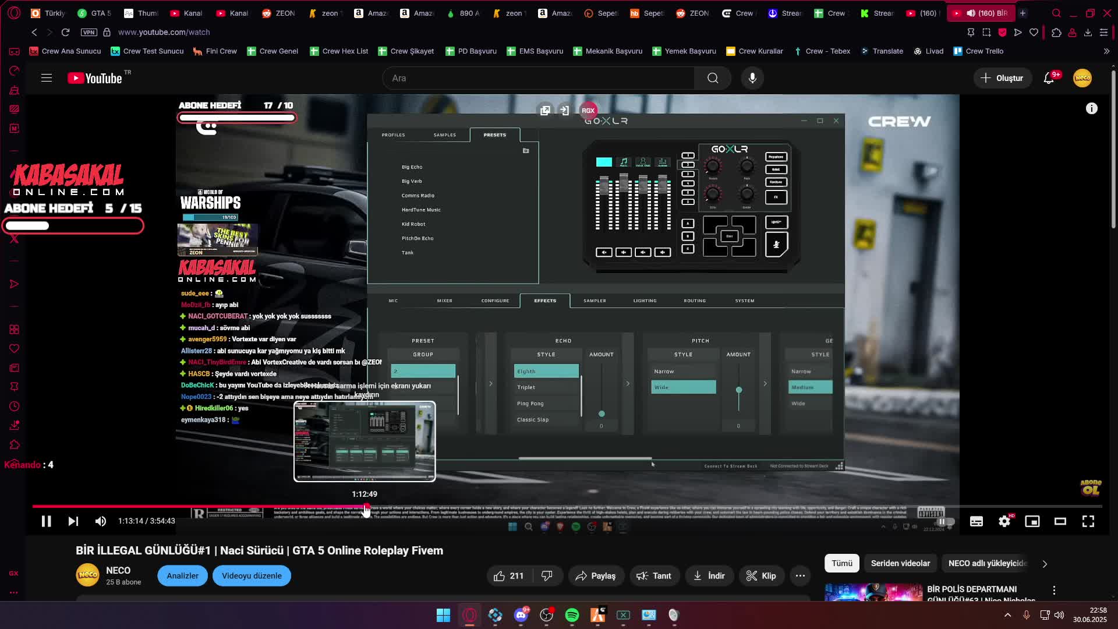Toggle subtitles on the player
The height and width of the screenshot is (629, 1118).
point(977,521)
